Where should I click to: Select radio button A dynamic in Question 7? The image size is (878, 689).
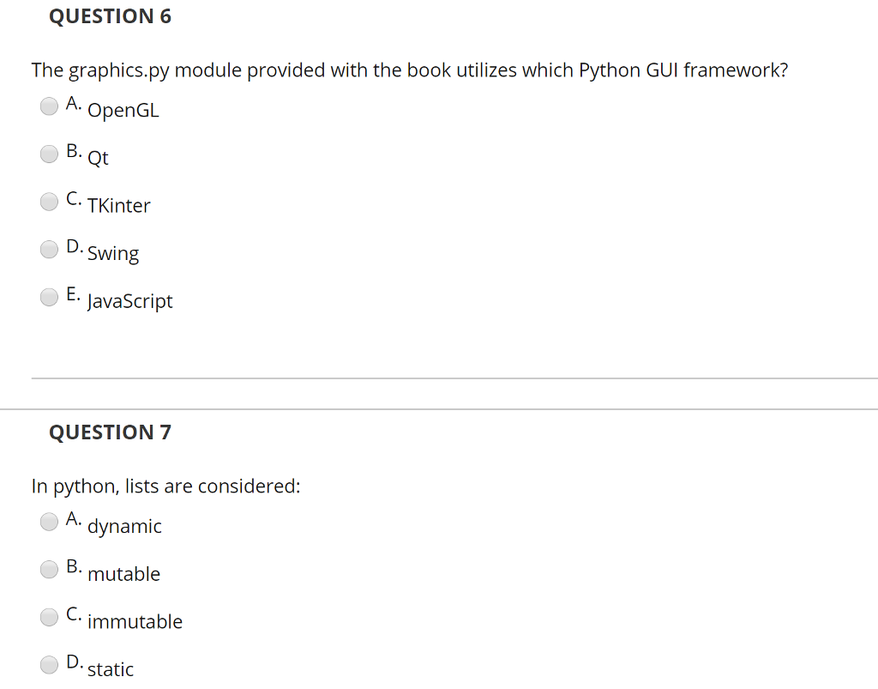coord(49,522)
